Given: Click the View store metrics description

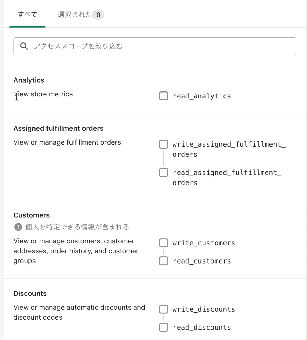Looking at the screenshot, I should [x=43, y=94].
